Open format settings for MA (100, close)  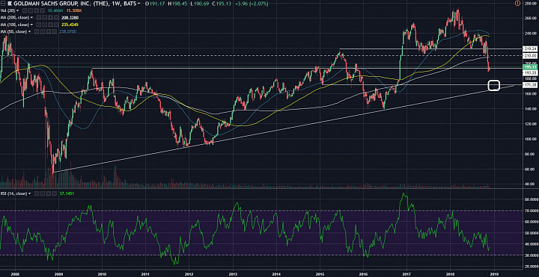click(45, 25)
